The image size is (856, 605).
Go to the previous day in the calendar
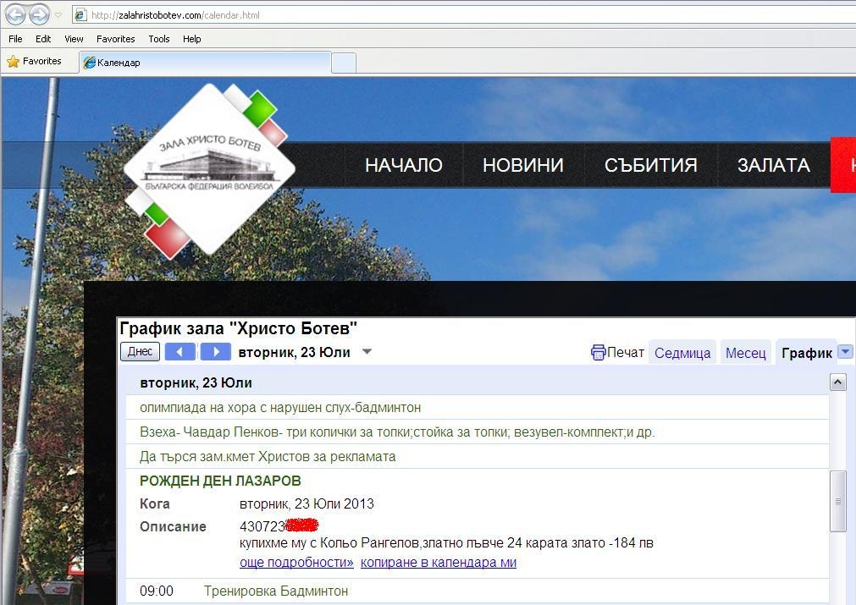tap(180, 352)
